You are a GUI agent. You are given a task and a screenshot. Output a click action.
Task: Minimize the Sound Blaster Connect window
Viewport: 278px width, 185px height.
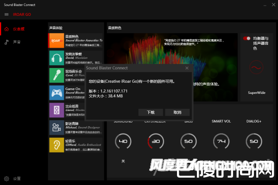[265, 5]
